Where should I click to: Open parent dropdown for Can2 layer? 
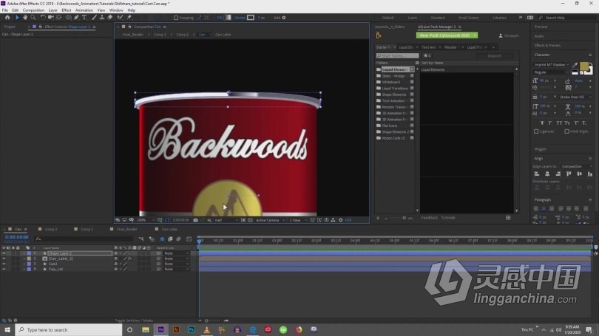coord(177,264)
